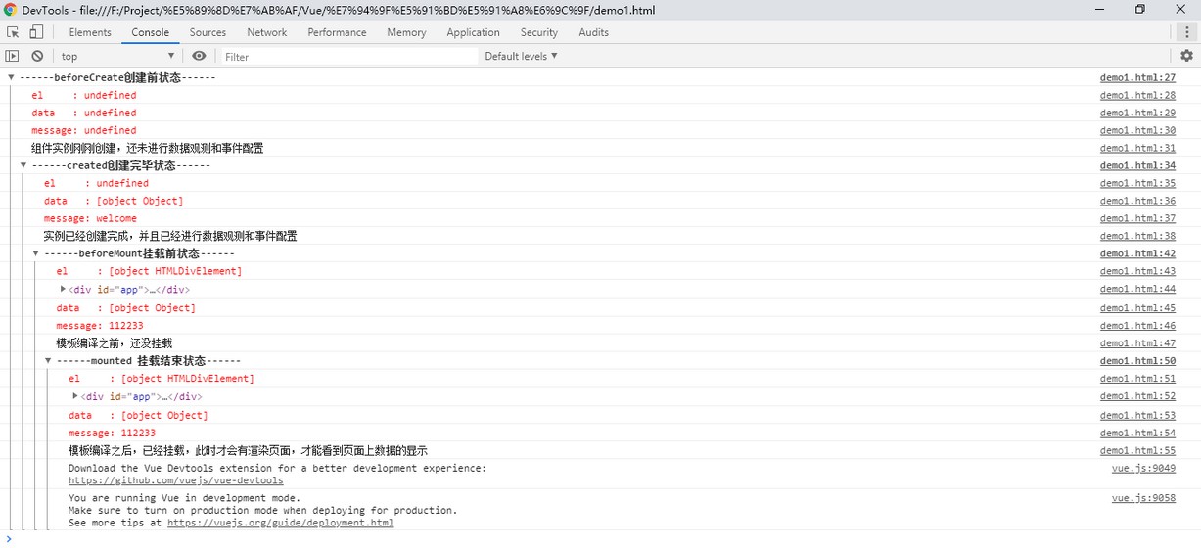
Task: Click into the Filter input field
Action: coord(347,56)
